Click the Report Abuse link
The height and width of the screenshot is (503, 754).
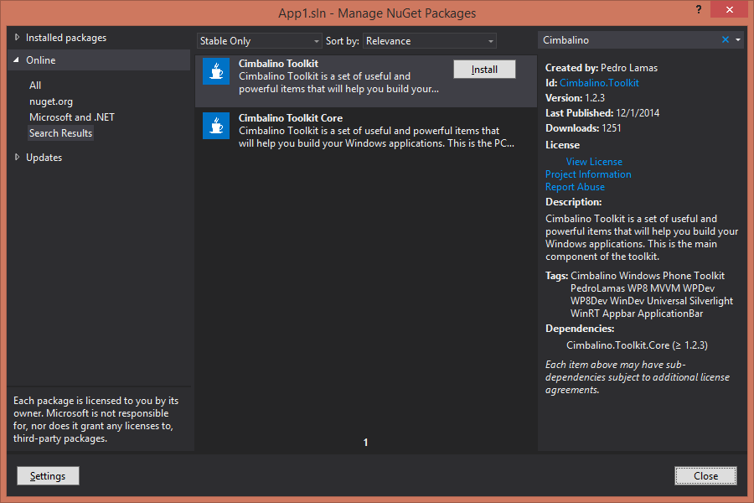tap(575, 187)
